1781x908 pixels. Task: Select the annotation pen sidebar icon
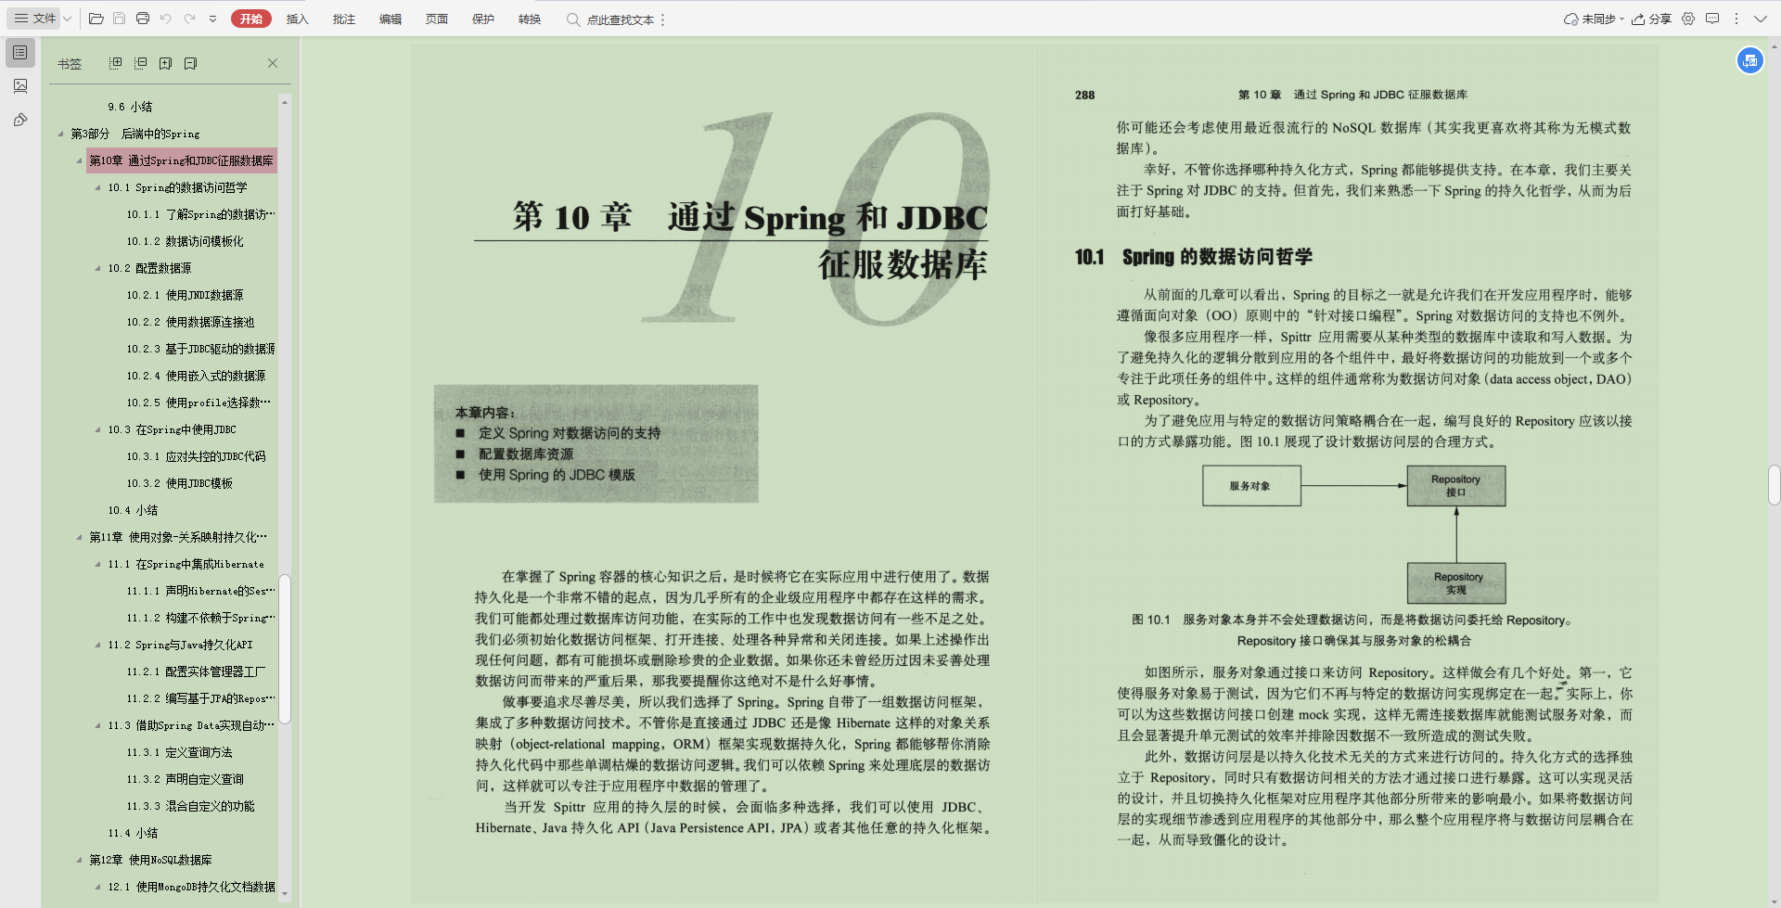coord(20,120)
